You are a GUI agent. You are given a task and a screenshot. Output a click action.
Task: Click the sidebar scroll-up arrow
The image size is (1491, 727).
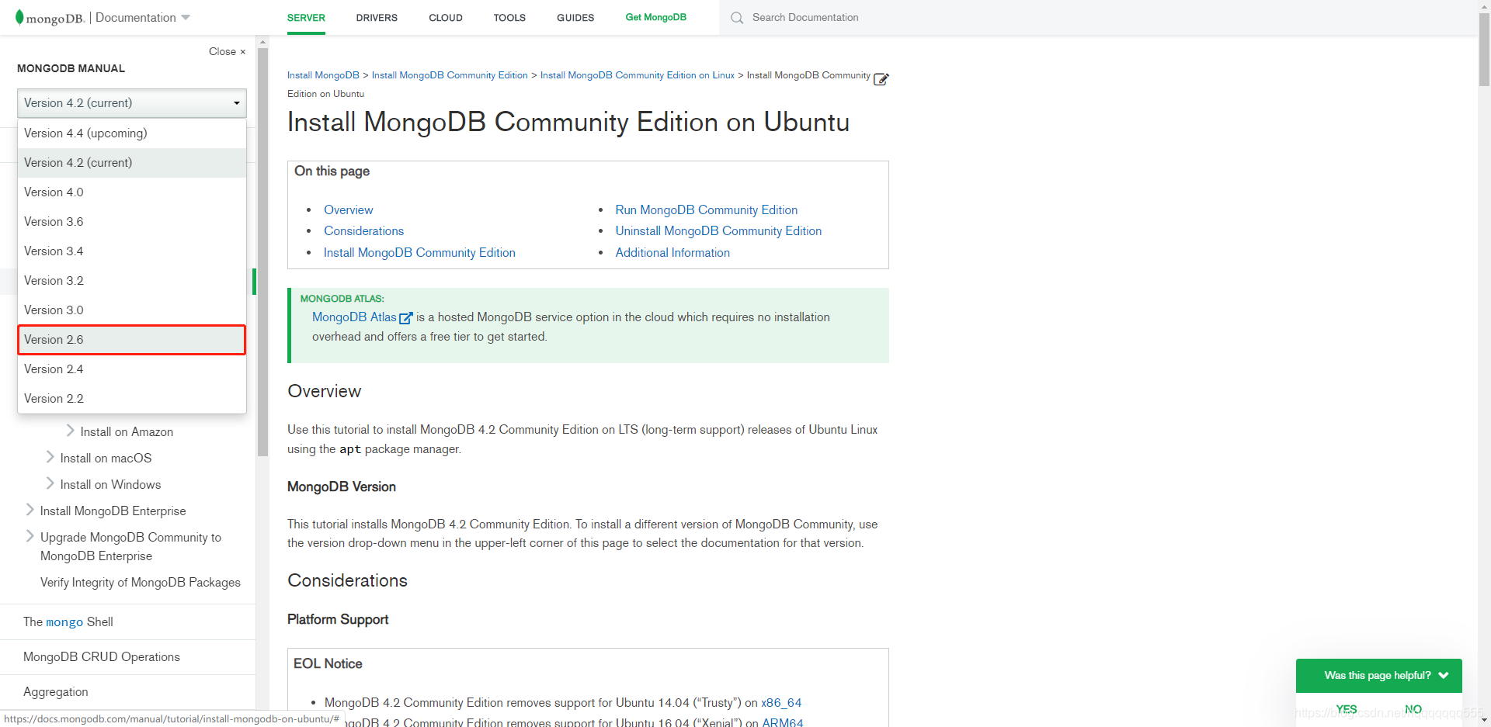pyautogui.click(x=262, y=42)
